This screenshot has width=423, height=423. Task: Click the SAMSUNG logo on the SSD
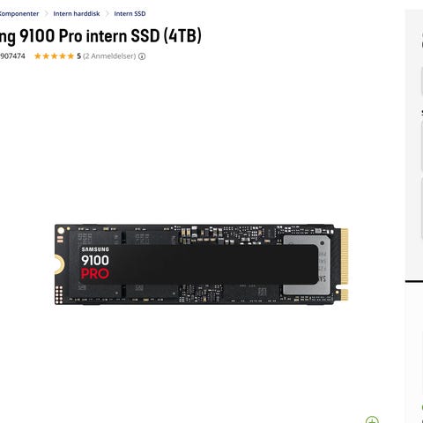pos(95,249)
